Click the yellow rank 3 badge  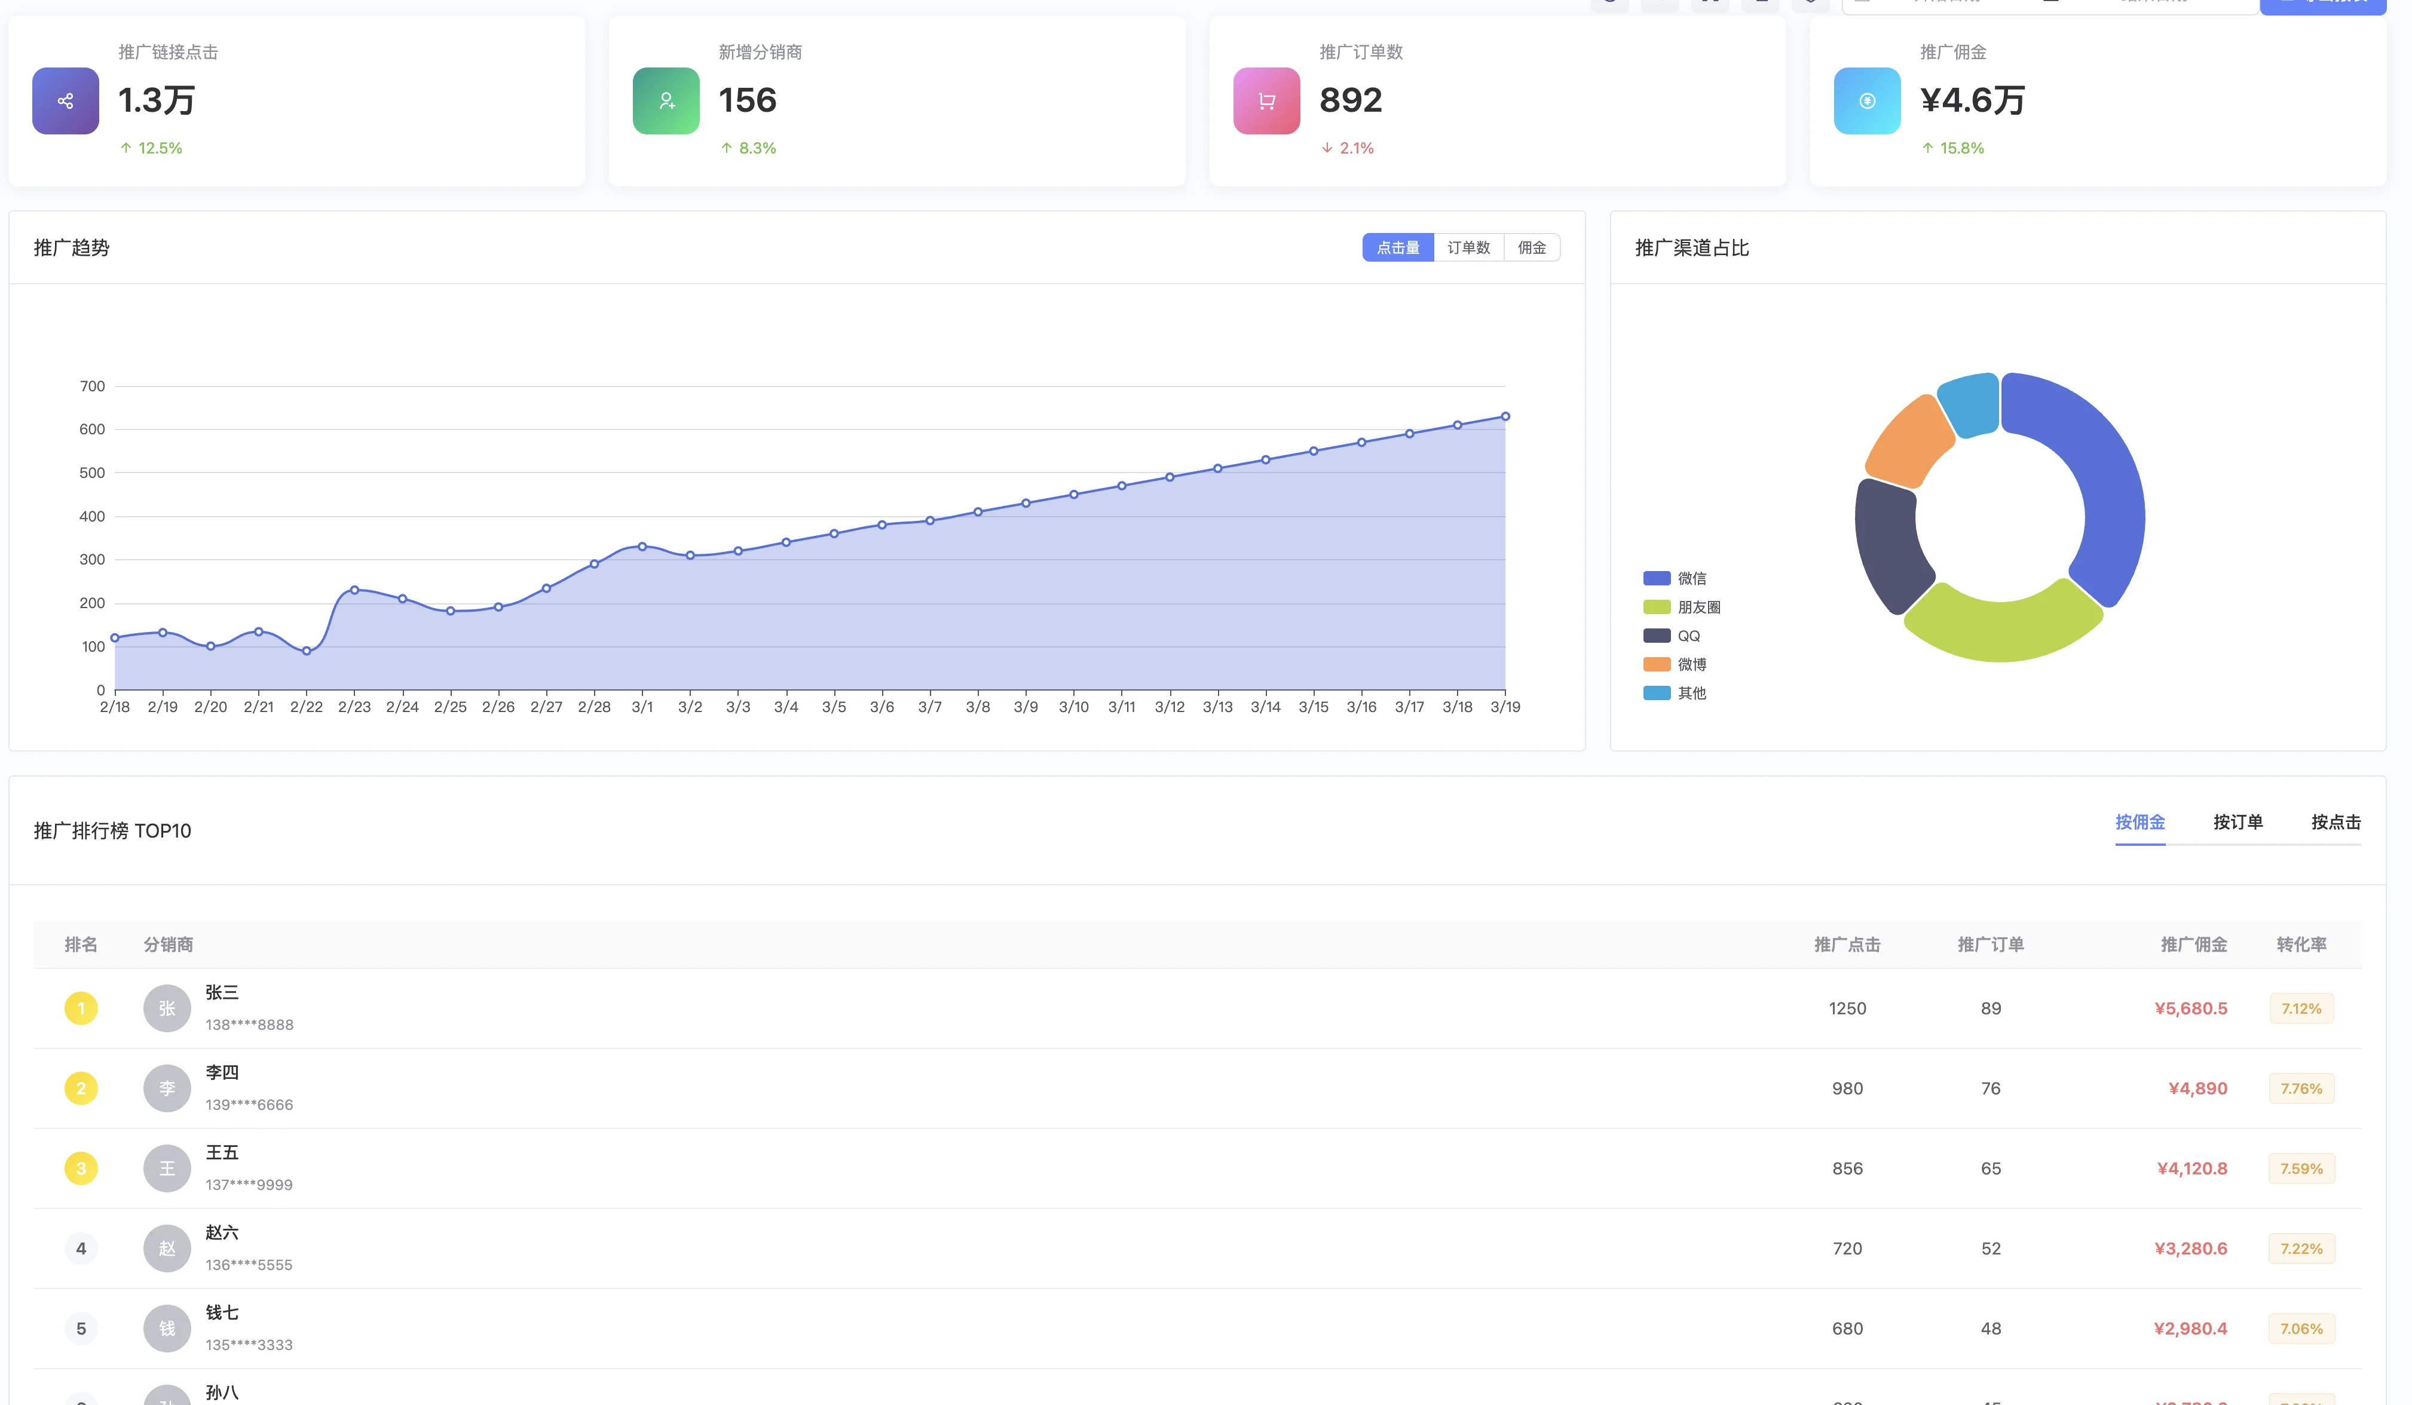pyautogui.click(x=81, y=1168)
